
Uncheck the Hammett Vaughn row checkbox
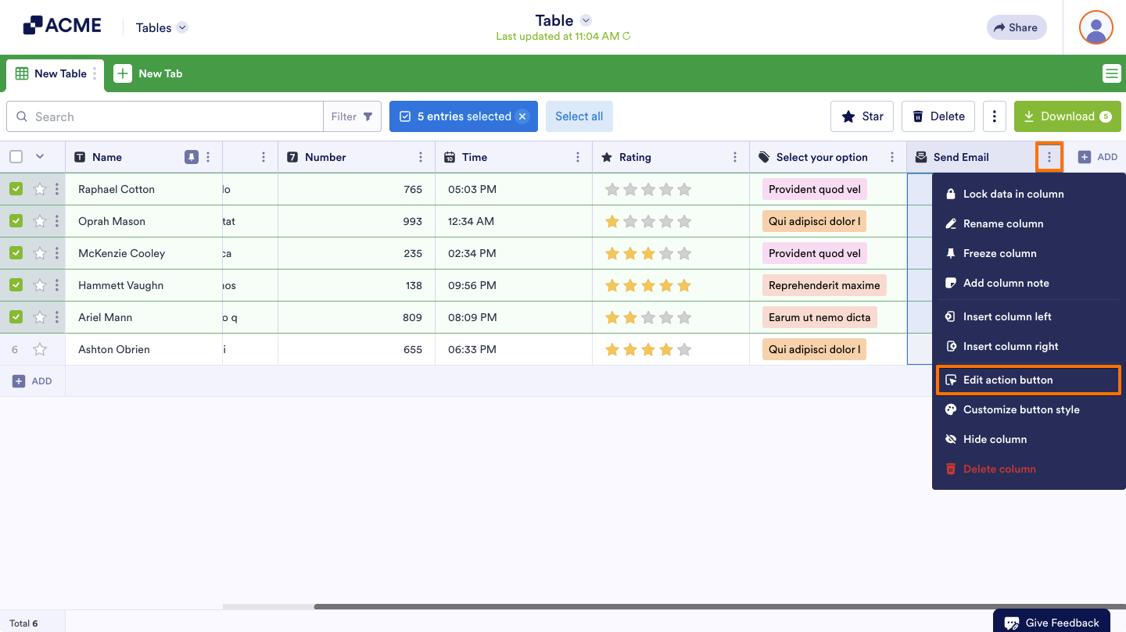(16, 285)
